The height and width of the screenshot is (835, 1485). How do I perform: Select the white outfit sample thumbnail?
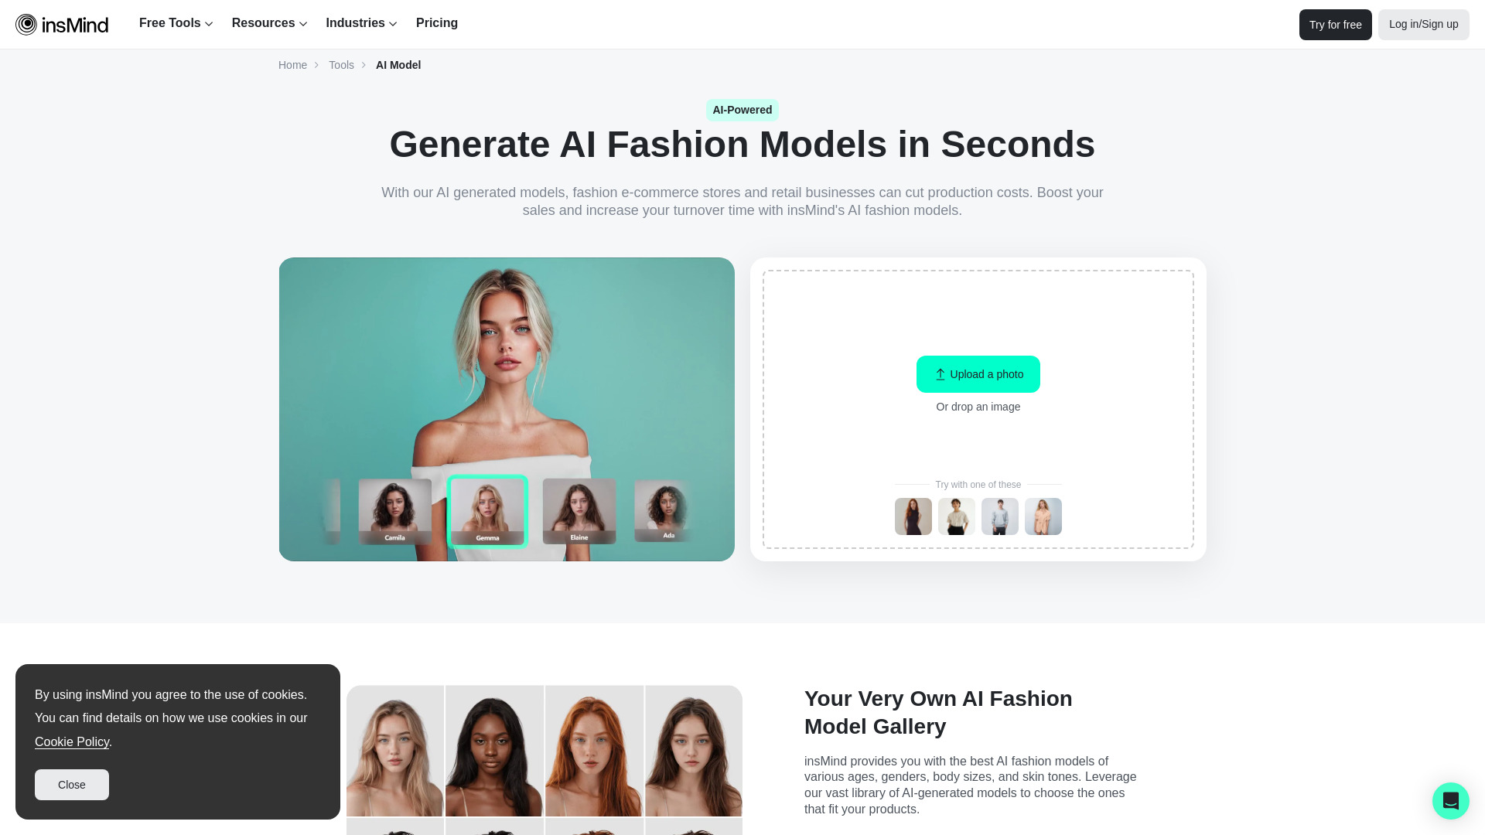[x=957, y=516]
